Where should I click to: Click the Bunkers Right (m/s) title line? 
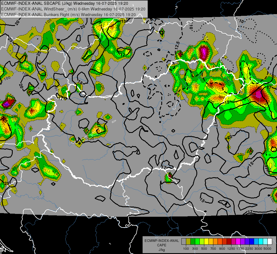tap(68, 15)
